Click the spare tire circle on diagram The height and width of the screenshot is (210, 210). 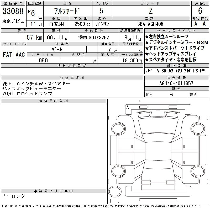pyautogui.click(x=115, y=192)
